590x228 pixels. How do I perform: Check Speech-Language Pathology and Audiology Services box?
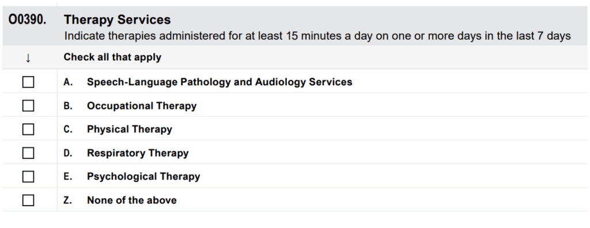[x=28, y=82]
